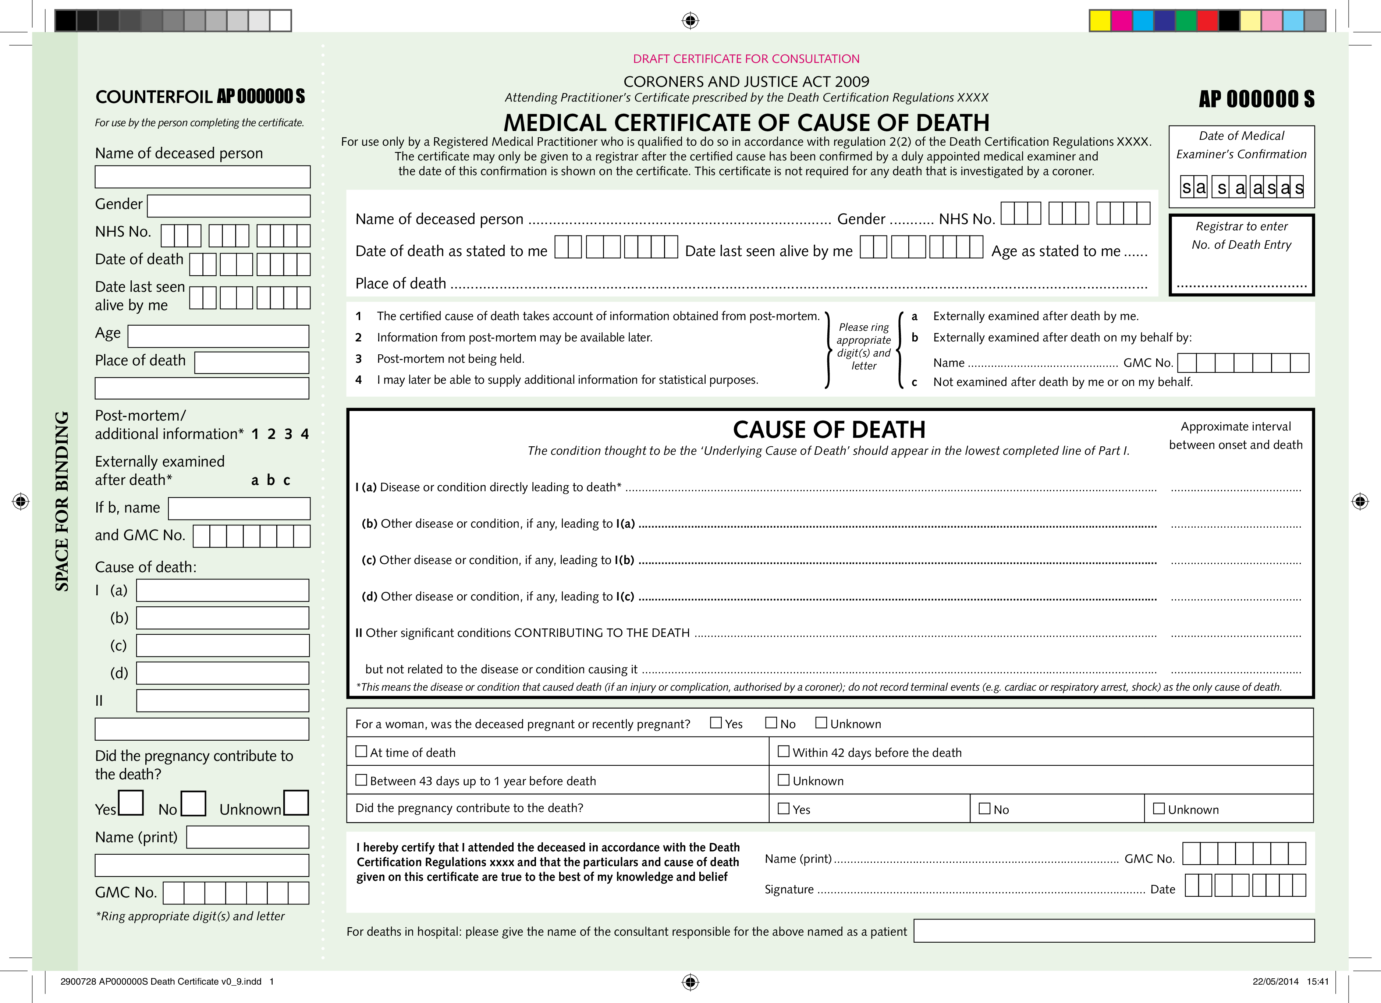1381x1003 pixels.
Task: Ring digit 4 in counterfoil post-mortem options
Action: [305, 433]
